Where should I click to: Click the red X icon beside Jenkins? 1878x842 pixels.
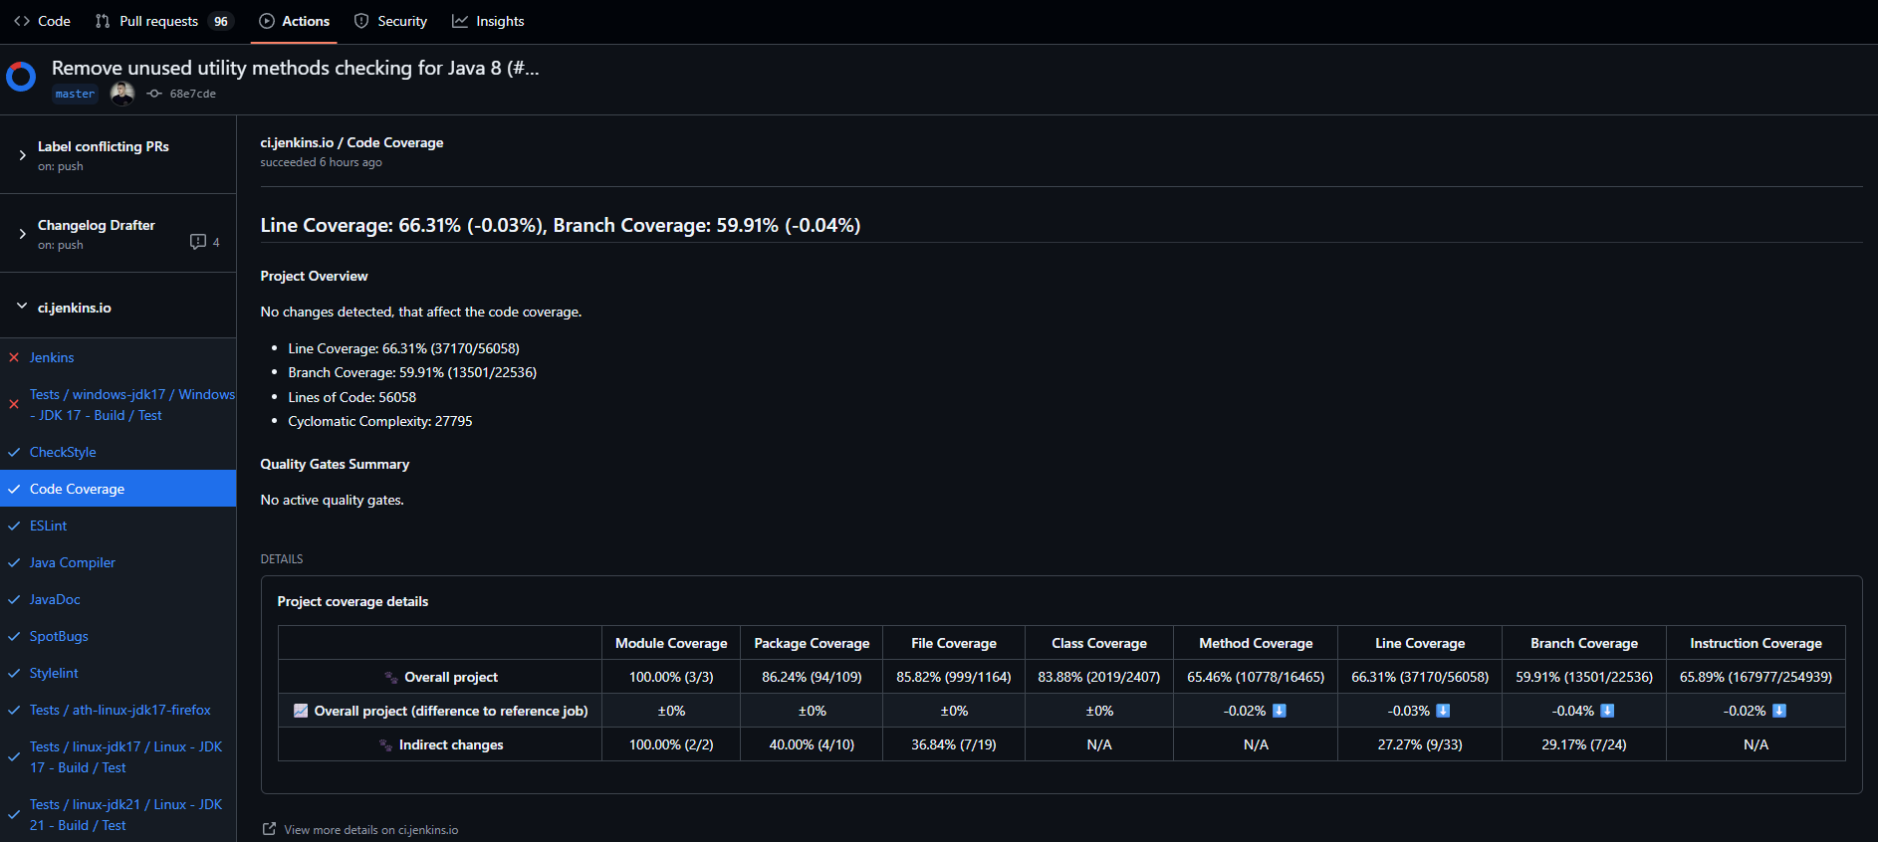coord(14,357)
